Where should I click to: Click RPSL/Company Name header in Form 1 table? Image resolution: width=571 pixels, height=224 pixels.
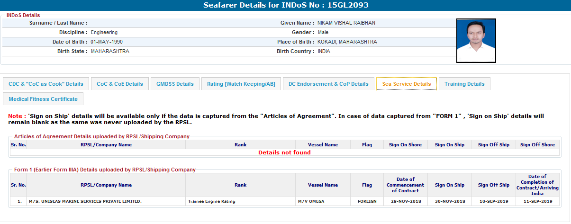[106, 185]
